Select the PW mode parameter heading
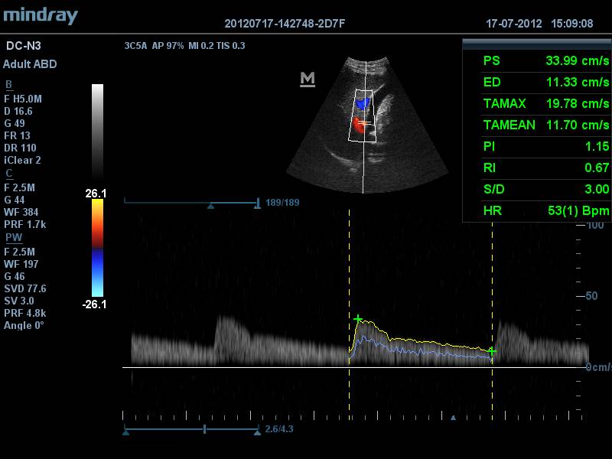 12,238
